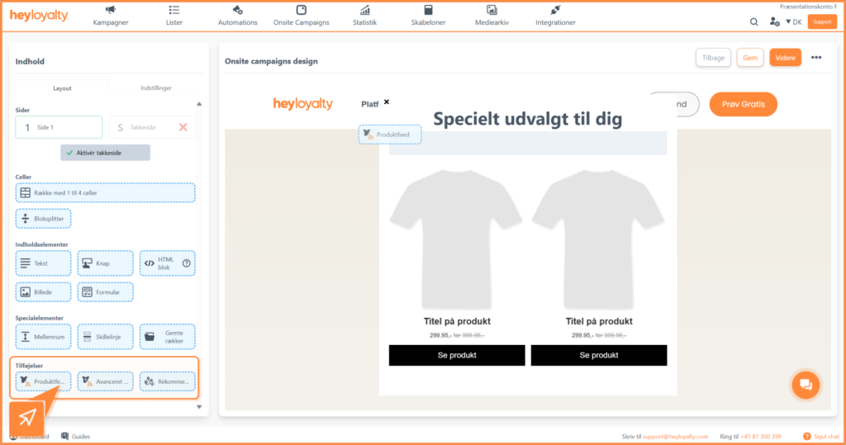The width and height of the screenshot is (846, 445).
Task: Open the search magnifier icon
Action: (753, 22)
